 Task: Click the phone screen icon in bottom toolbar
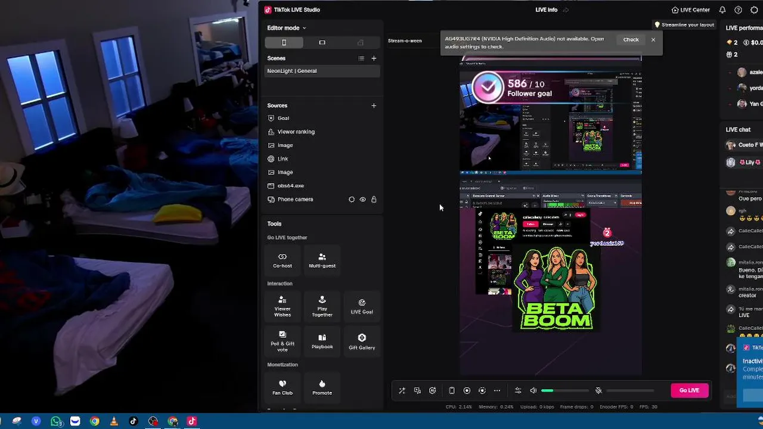click(x=452, y=391)
